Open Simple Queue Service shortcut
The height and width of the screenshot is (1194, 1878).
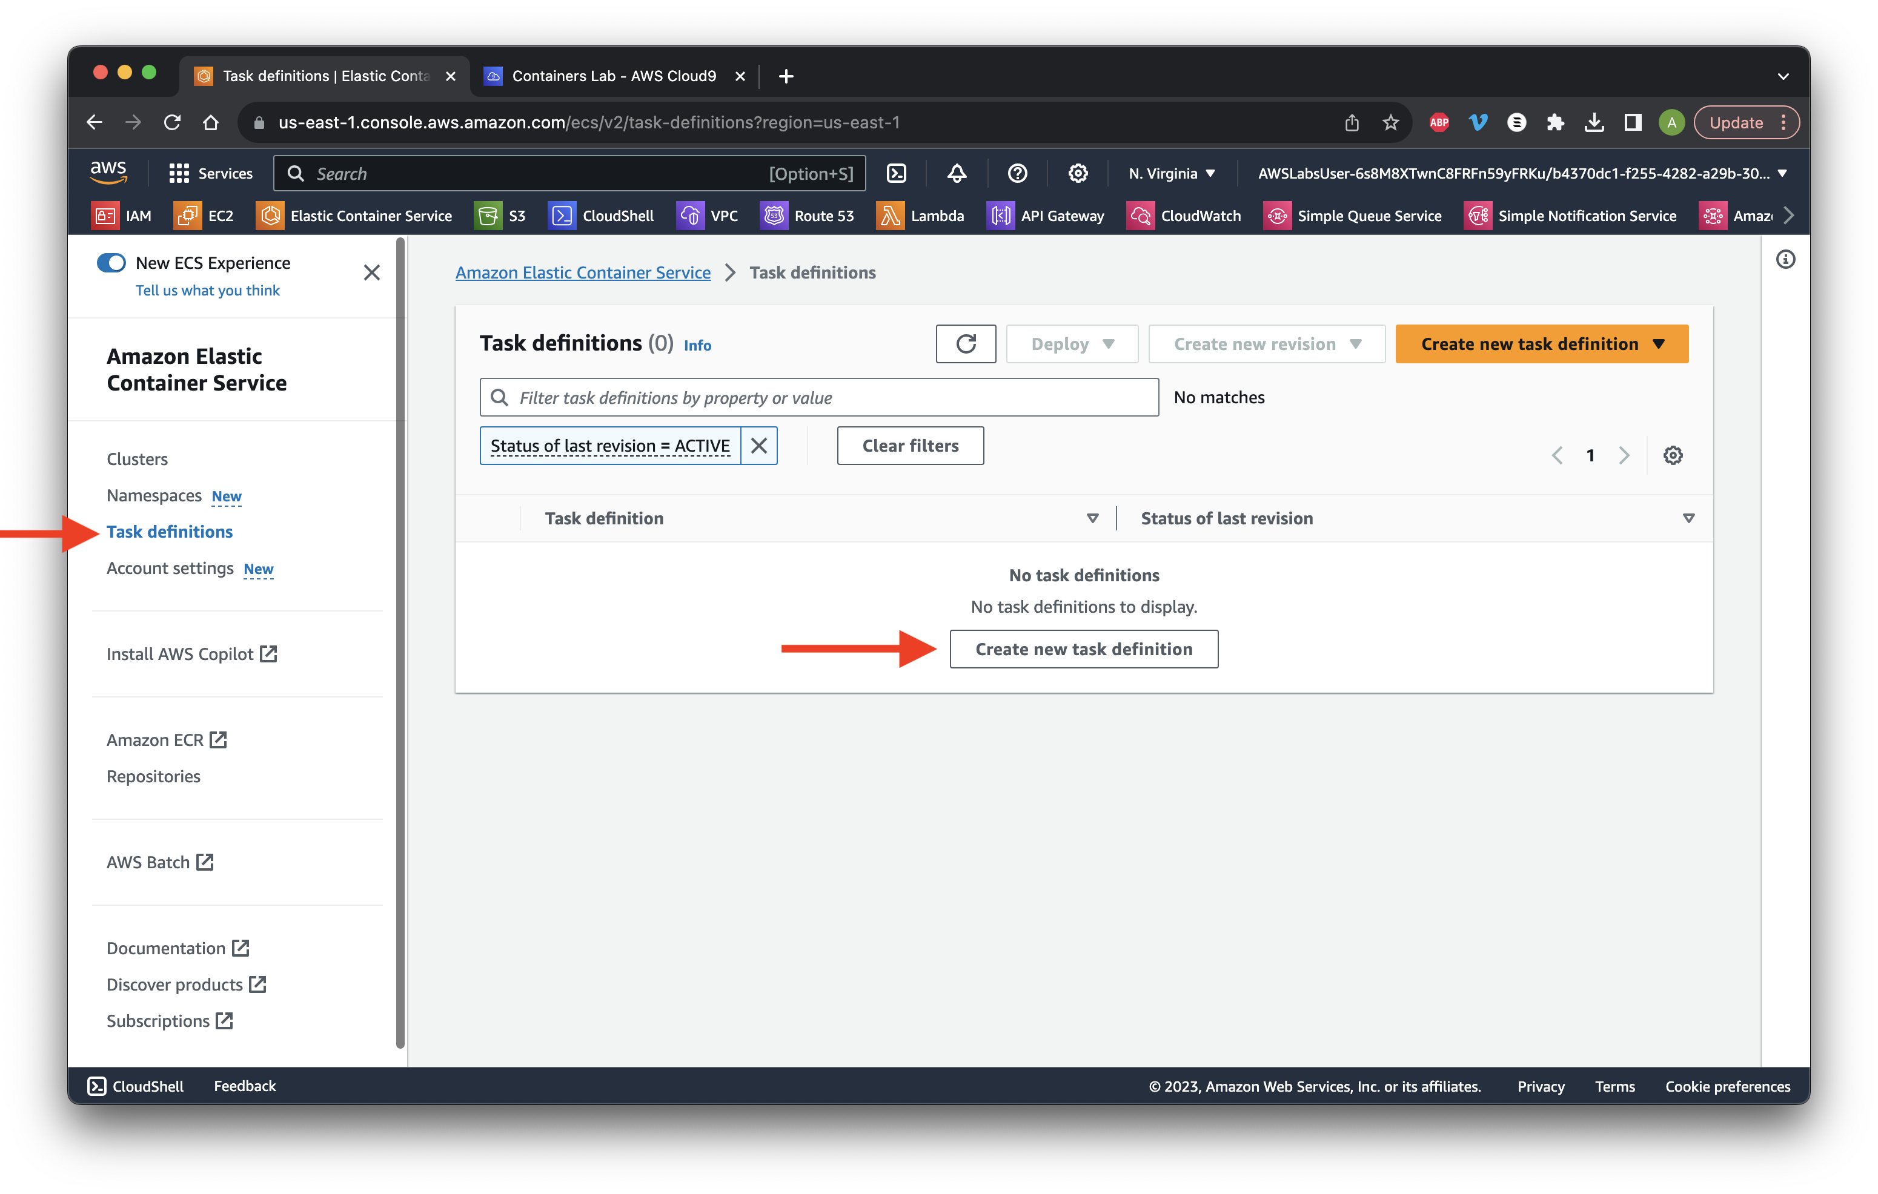(x=1352, y=216)
